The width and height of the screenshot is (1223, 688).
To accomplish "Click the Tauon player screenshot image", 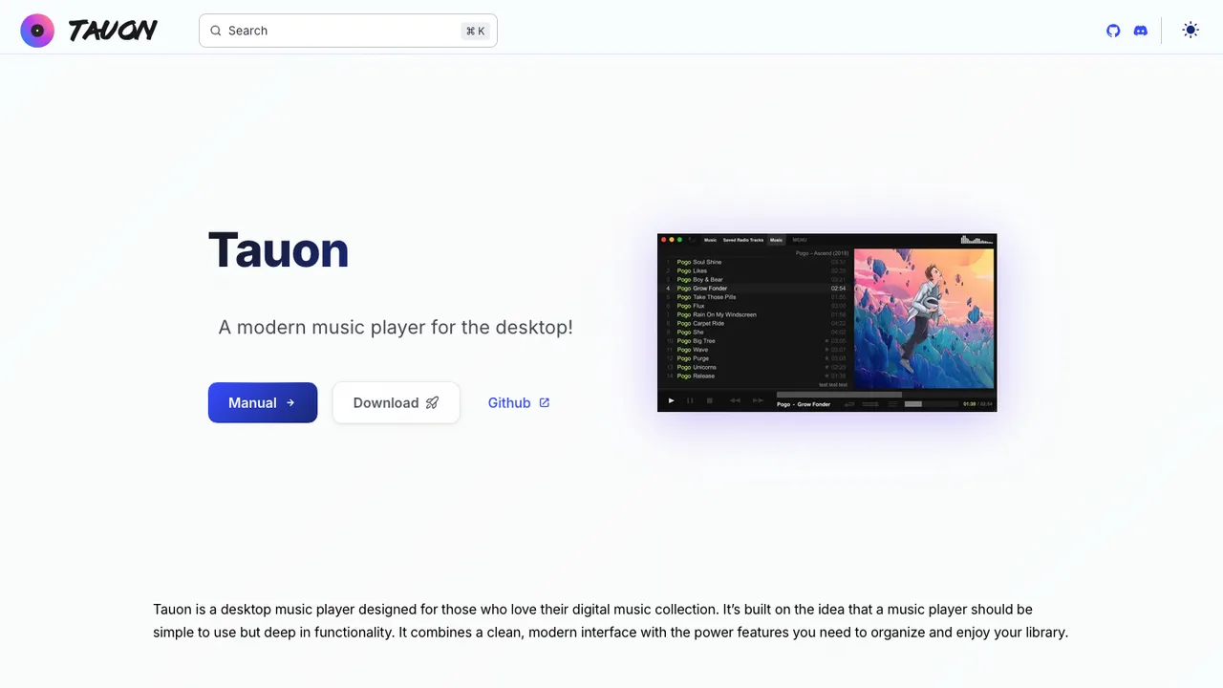I will [x=827, y=323].
